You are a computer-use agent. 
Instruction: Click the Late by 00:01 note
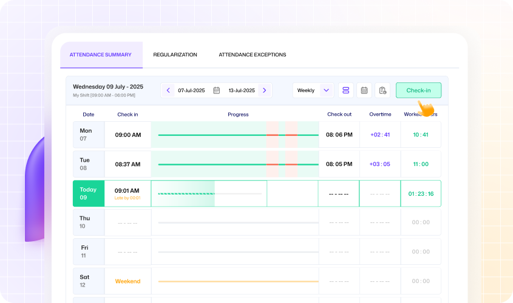127,198
